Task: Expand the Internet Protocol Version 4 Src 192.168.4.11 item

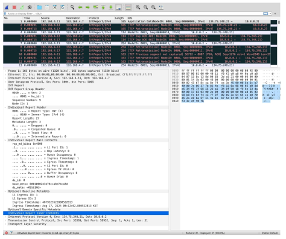Action: tap(5, 78)
